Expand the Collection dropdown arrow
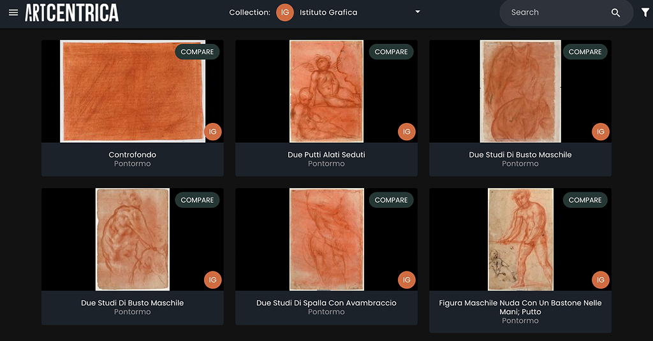 point(418,11)
